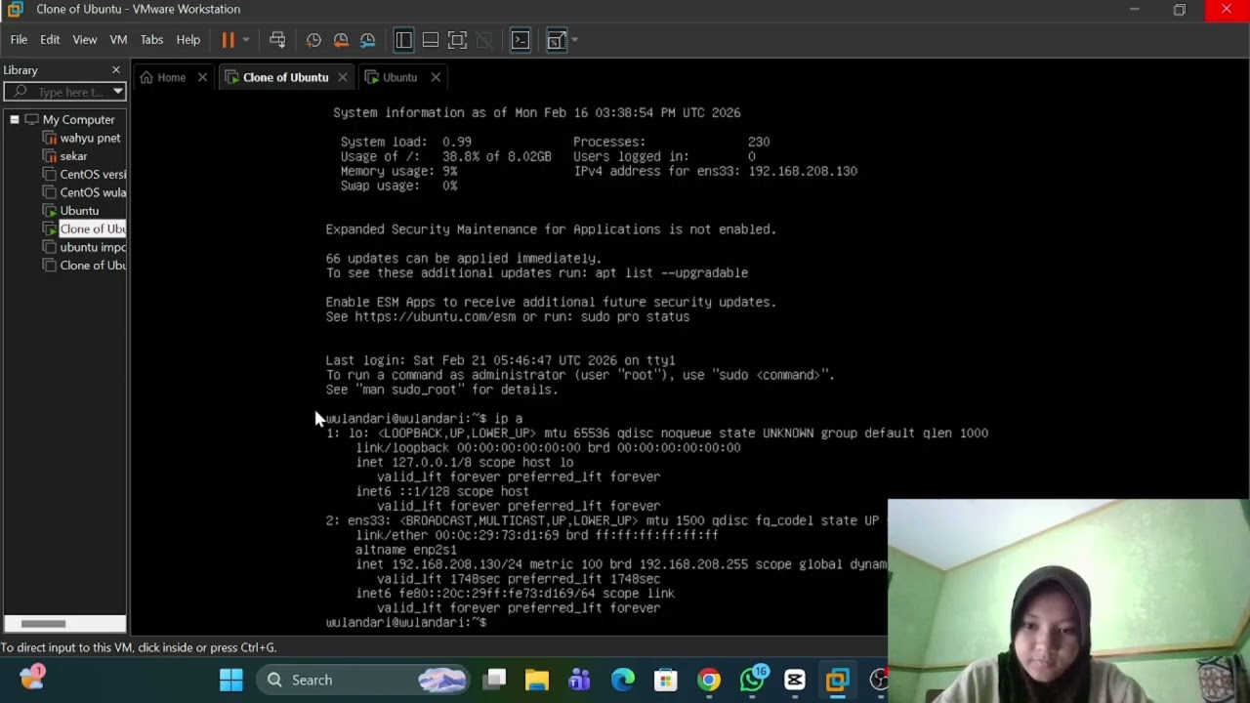Open the Windows Start menu
This screenshot has width=1250, height=703.
tap(231, 680)
